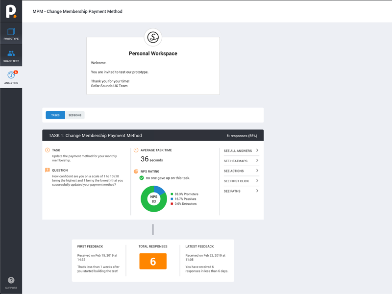Switch to the Sessions tab
This screenshot has height=294, width=392.
(x=75, y=115)
